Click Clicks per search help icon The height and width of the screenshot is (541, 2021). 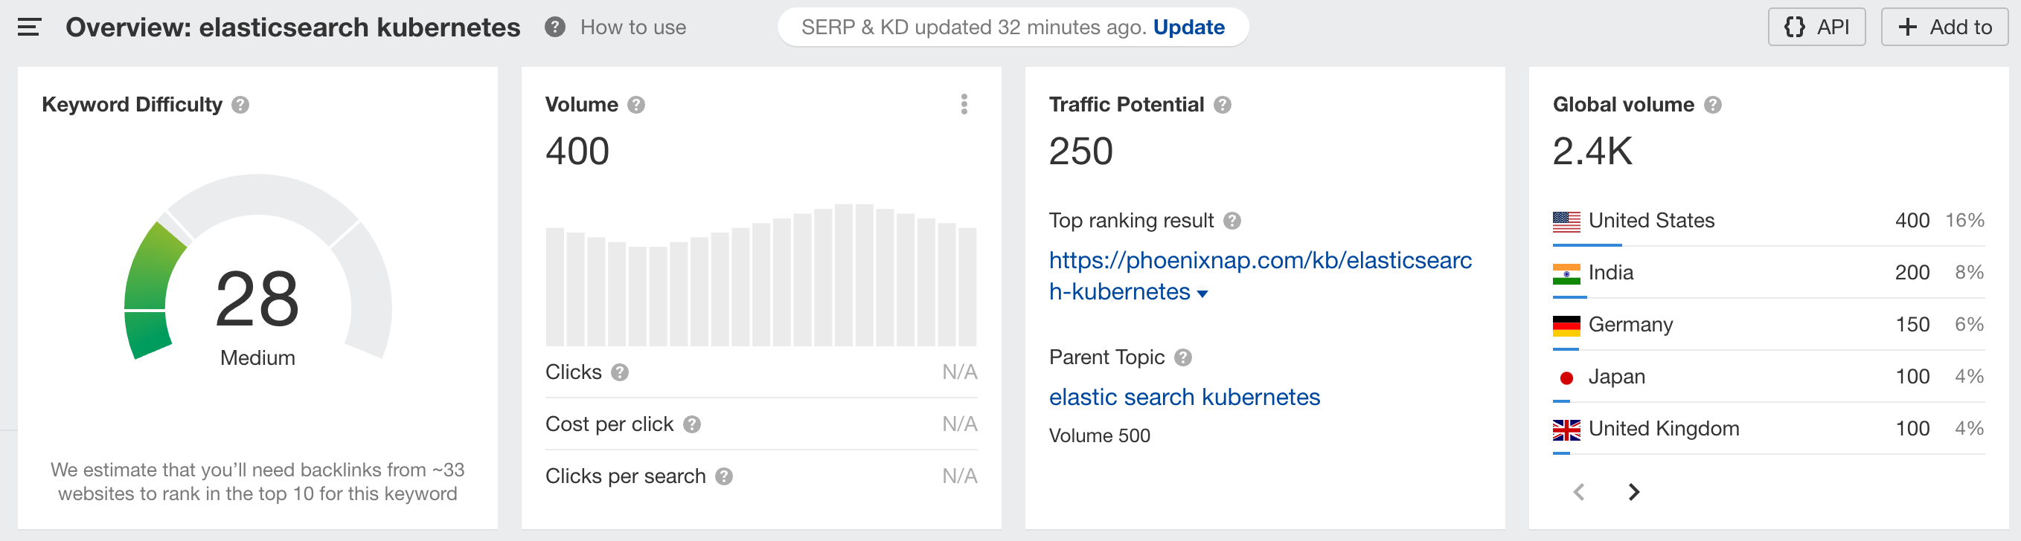[723, 476]
